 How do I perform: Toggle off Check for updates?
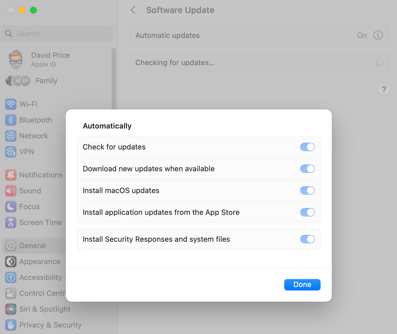(x=307, y=147)
